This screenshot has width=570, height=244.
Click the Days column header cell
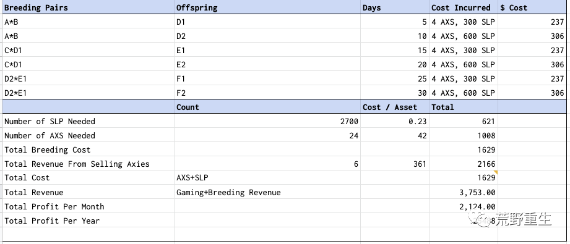(x=395, y=7)
